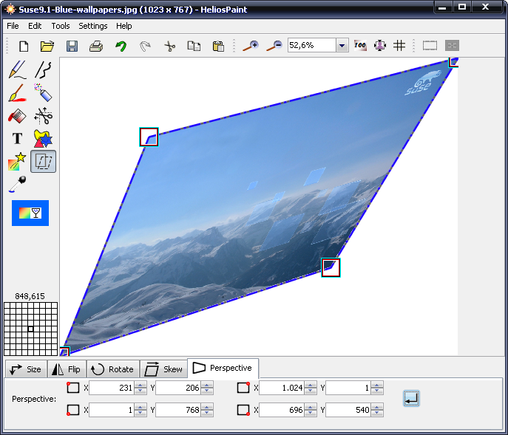Cut selection with scissors icon

169,46
